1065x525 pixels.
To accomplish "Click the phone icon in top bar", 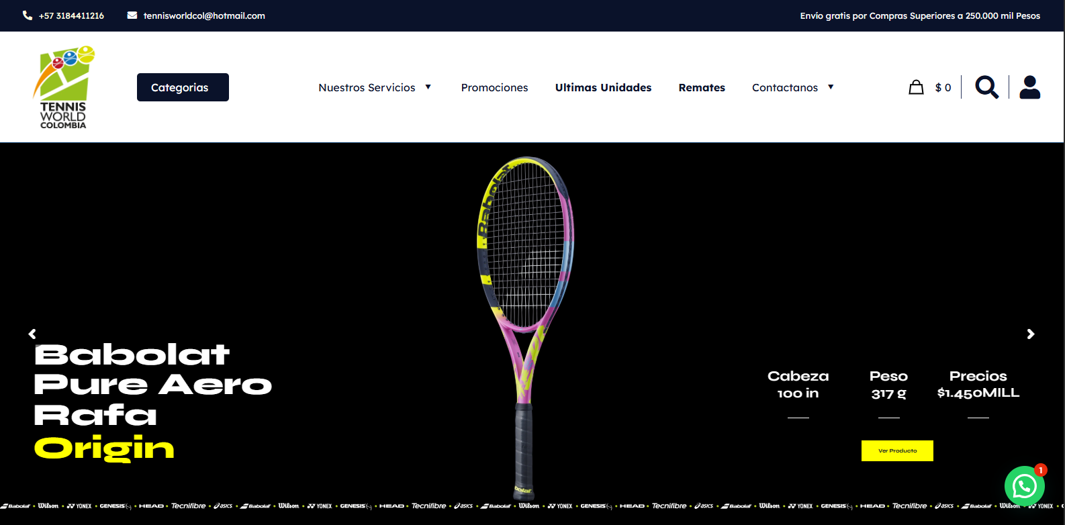I will tap(28, 15).
